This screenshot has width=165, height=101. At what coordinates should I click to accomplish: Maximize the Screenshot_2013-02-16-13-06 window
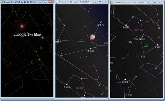click(x=155, y=2)
